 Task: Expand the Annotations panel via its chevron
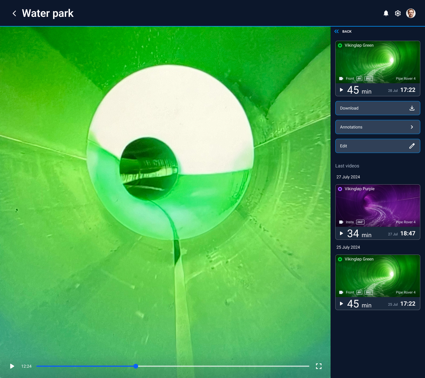[412, 127]
